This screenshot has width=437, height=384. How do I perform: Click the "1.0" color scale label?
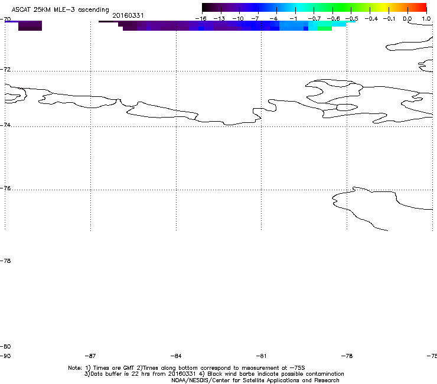pyautogui.click(x=426, y=19)
